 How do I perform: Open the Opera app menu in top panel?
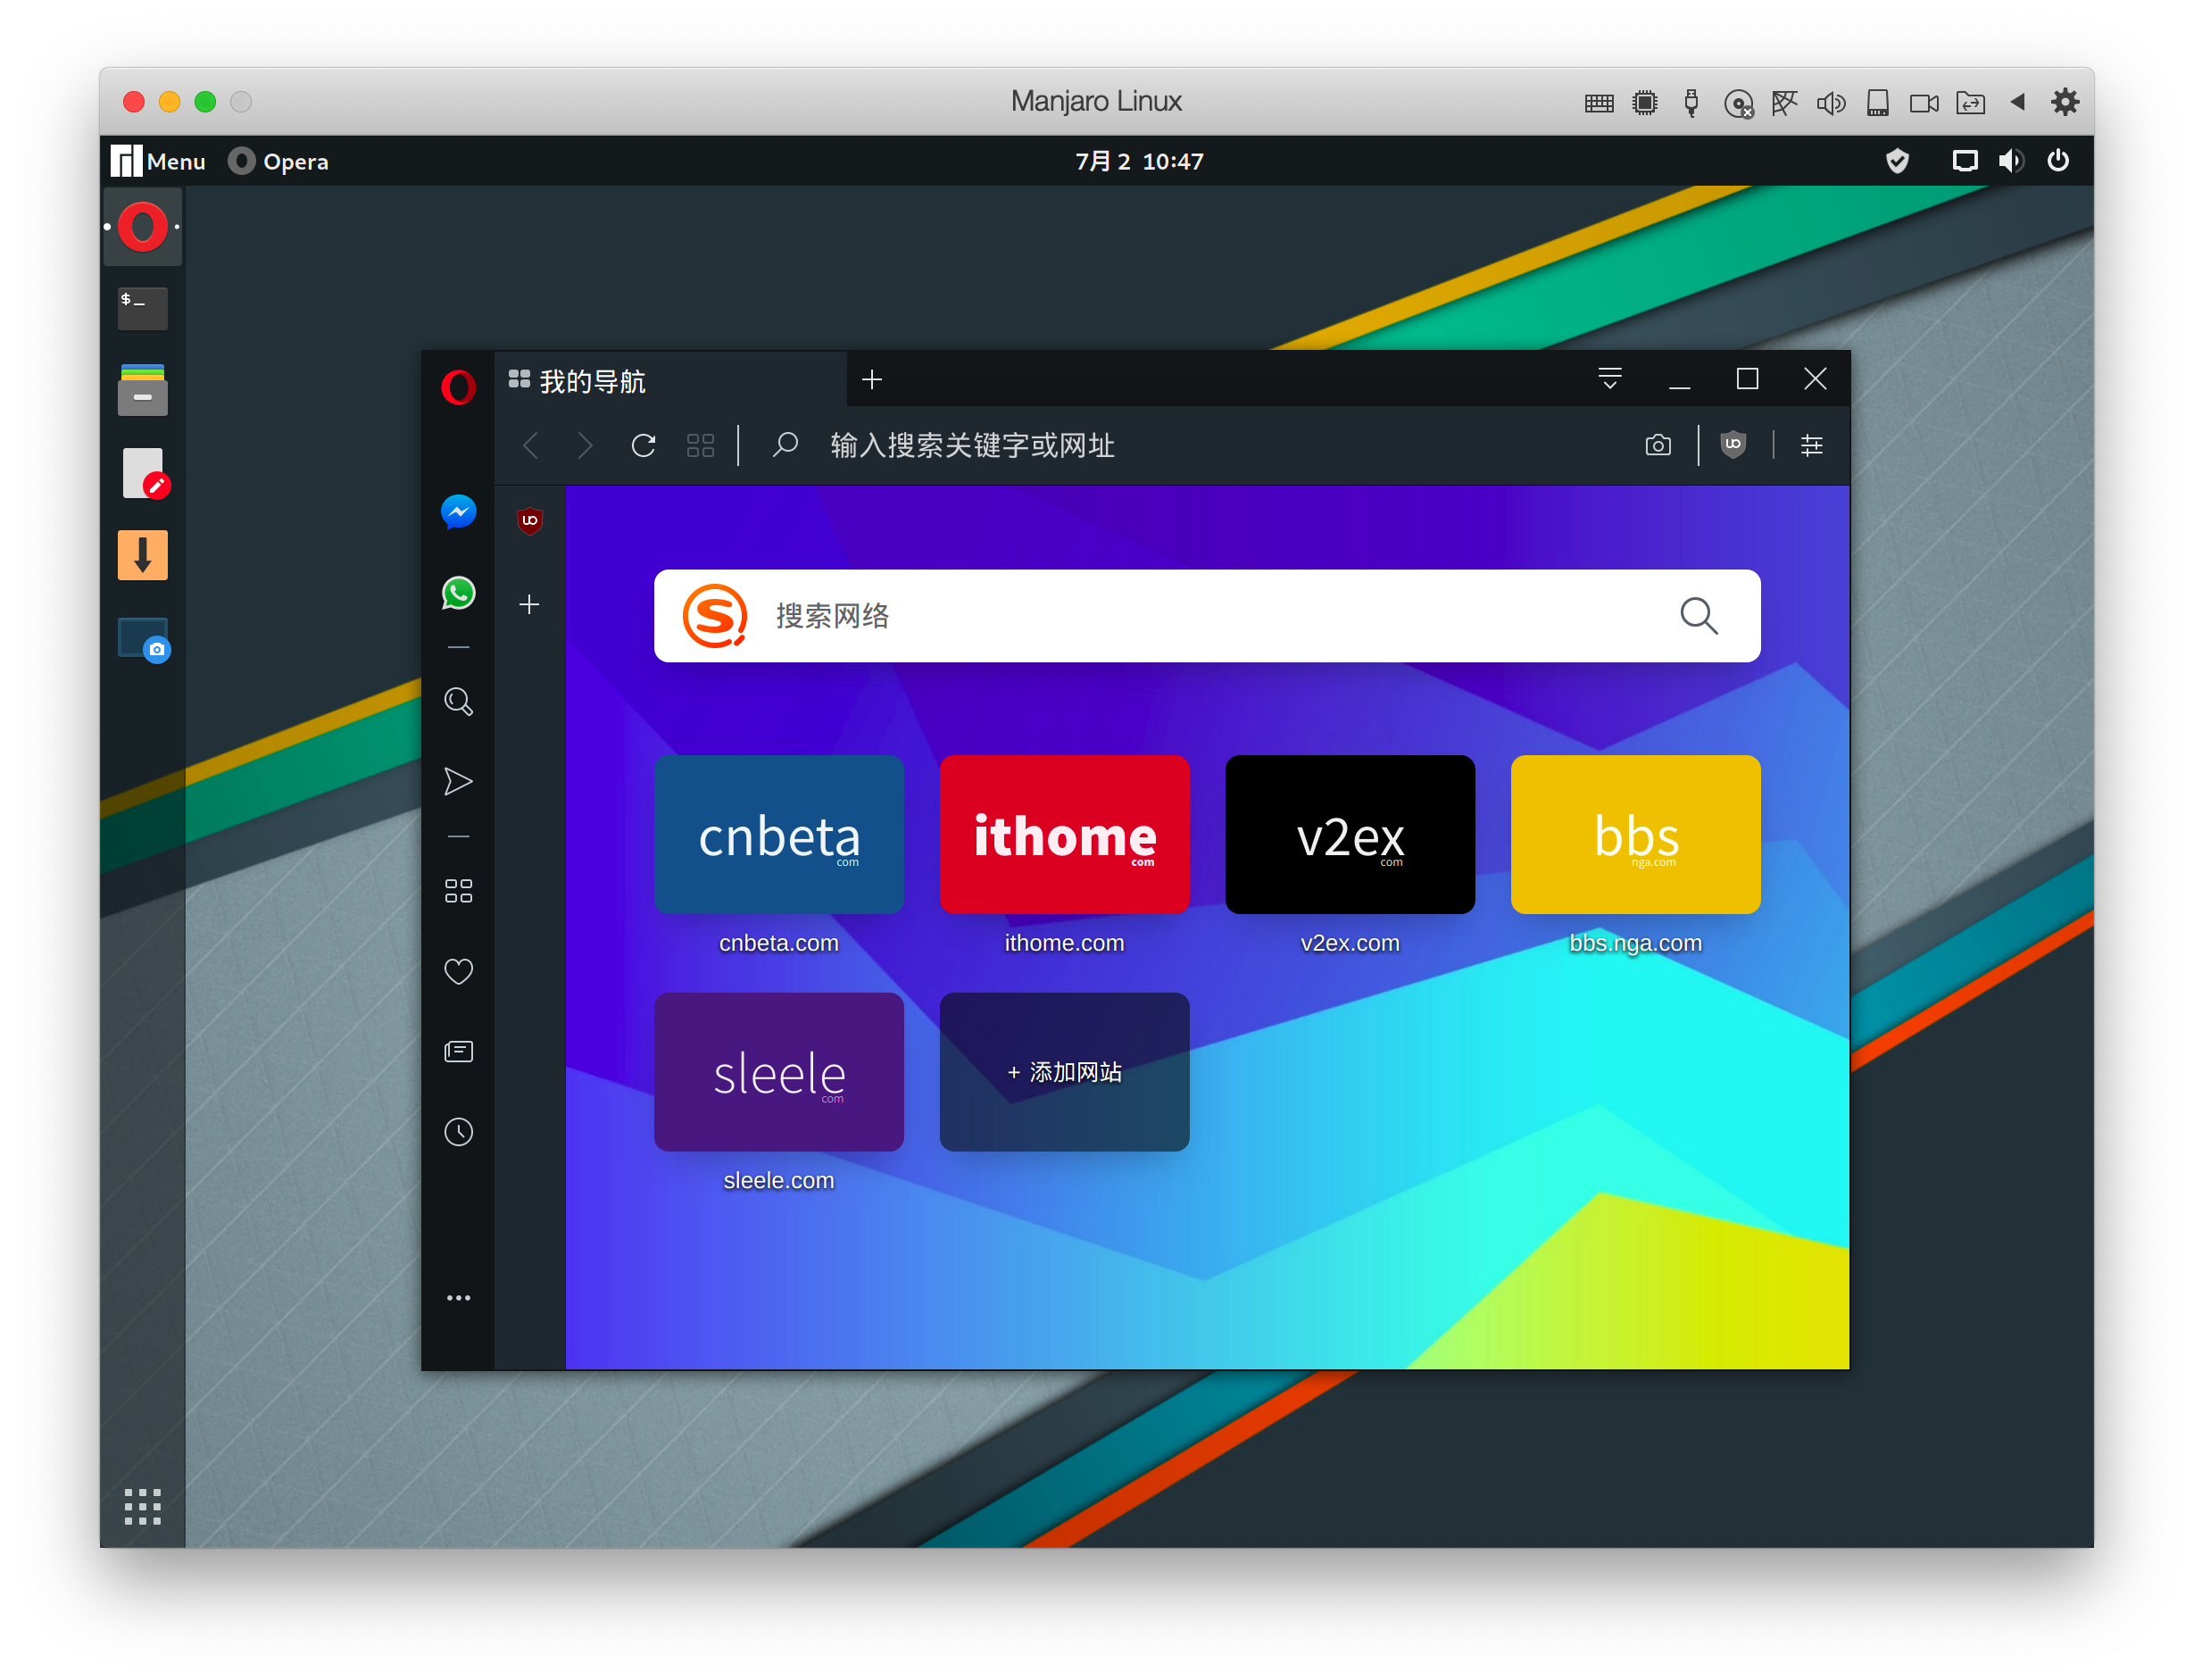point(279,161)
